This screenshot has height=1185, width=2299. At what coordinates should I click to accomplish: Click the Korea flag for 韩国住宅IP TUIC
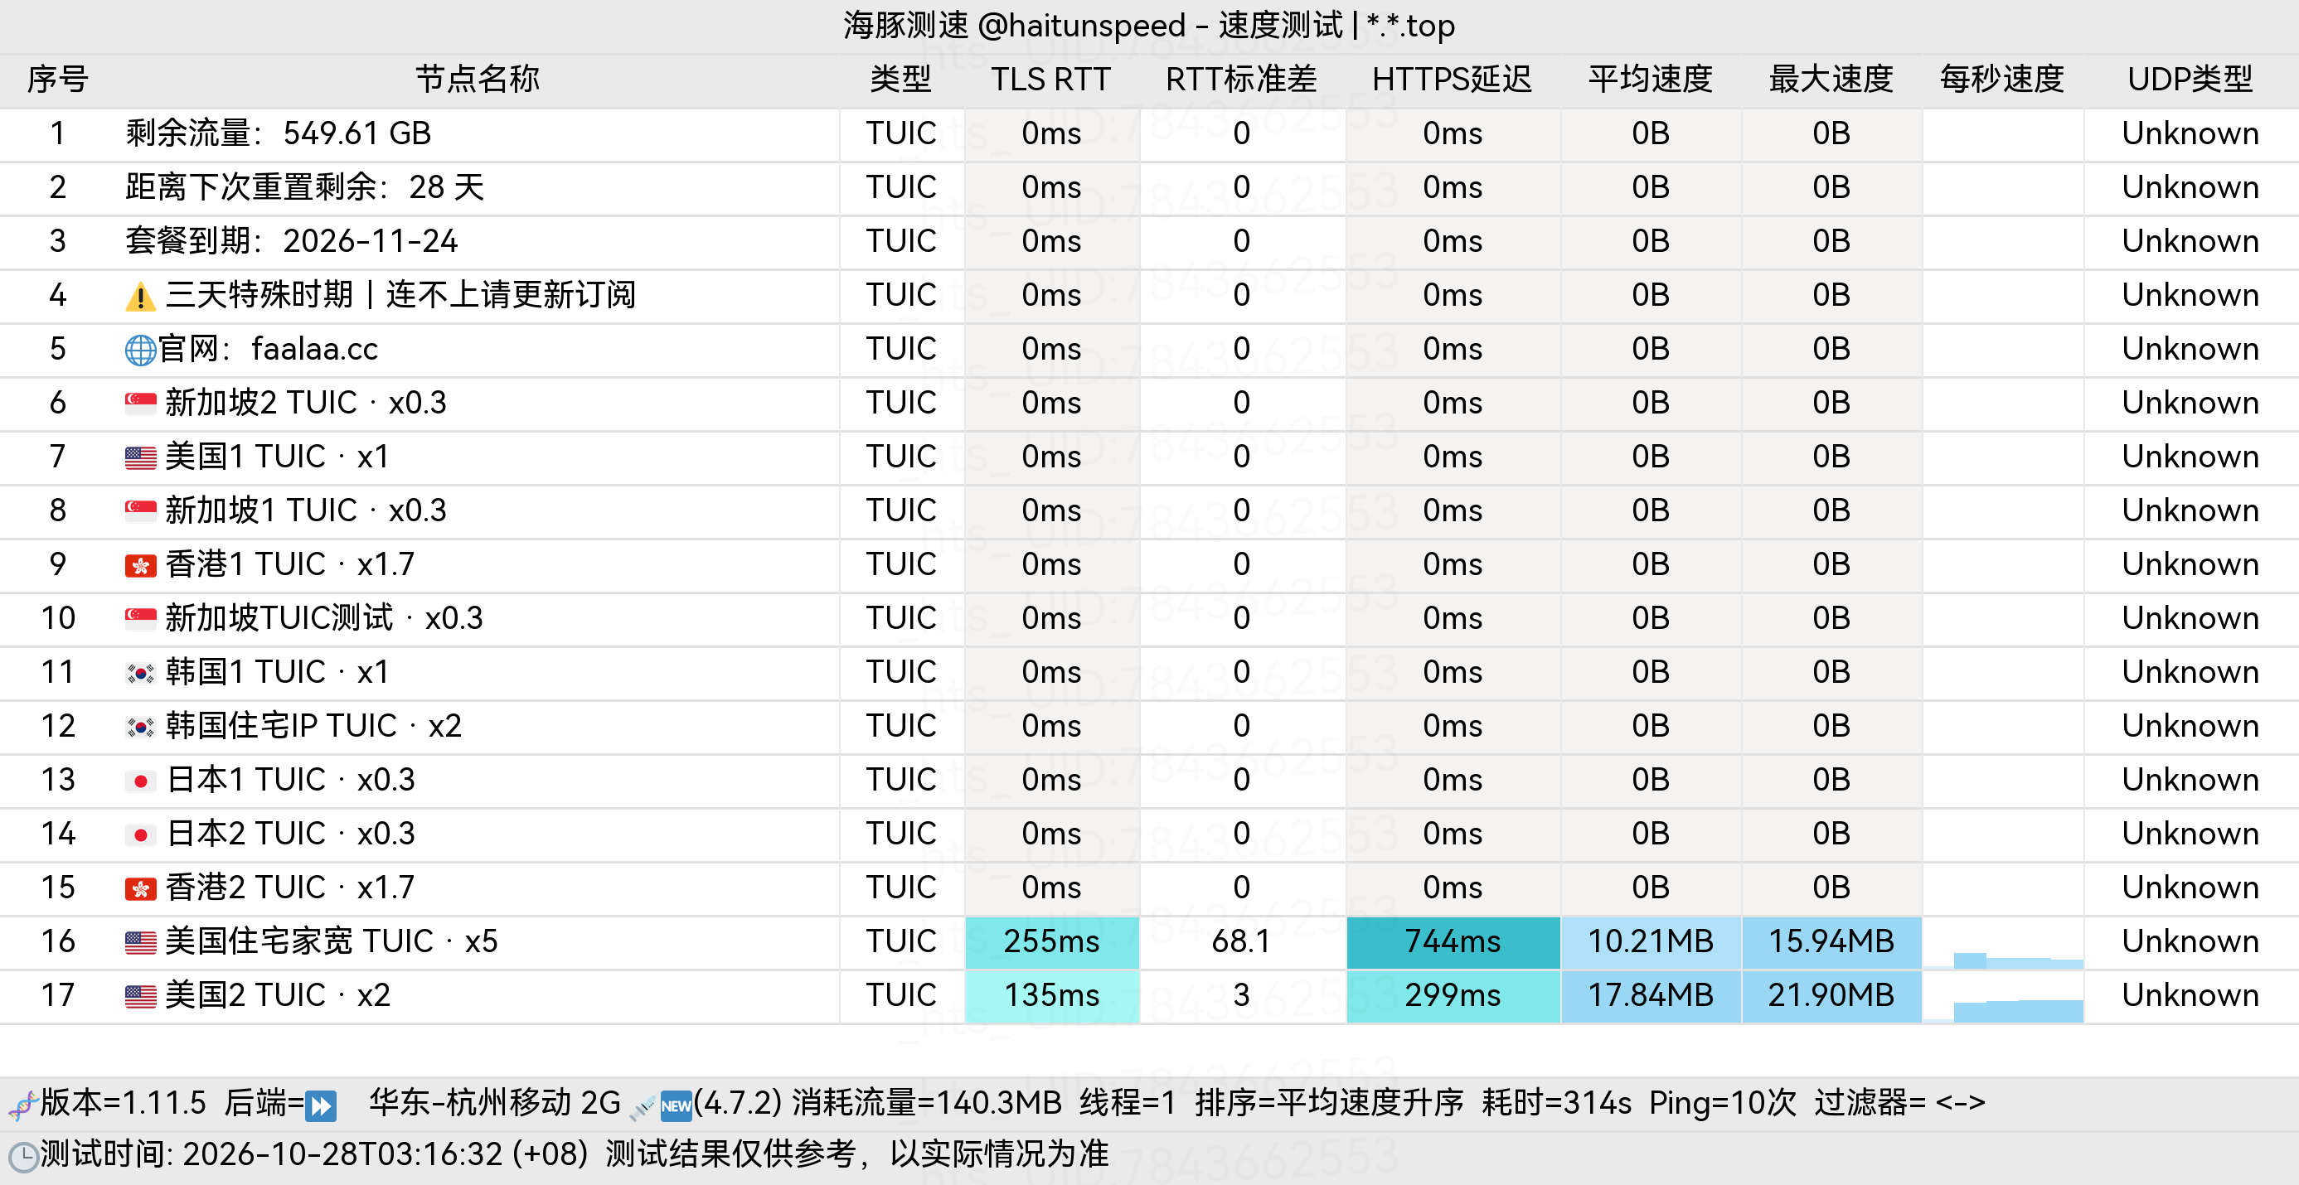[140, 728]
